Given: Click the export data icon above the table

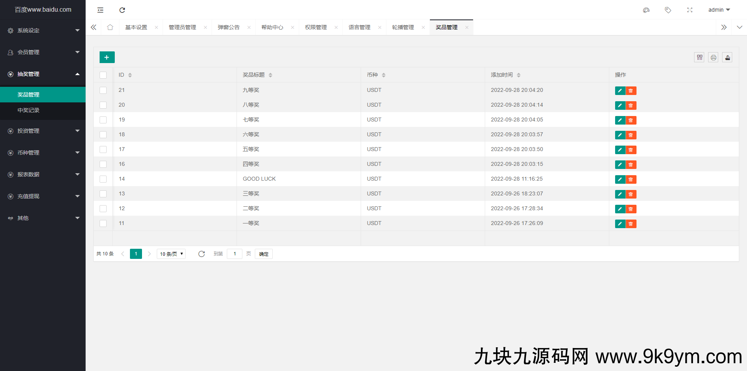Looking at the screenshot, I should tap(727, 57).
